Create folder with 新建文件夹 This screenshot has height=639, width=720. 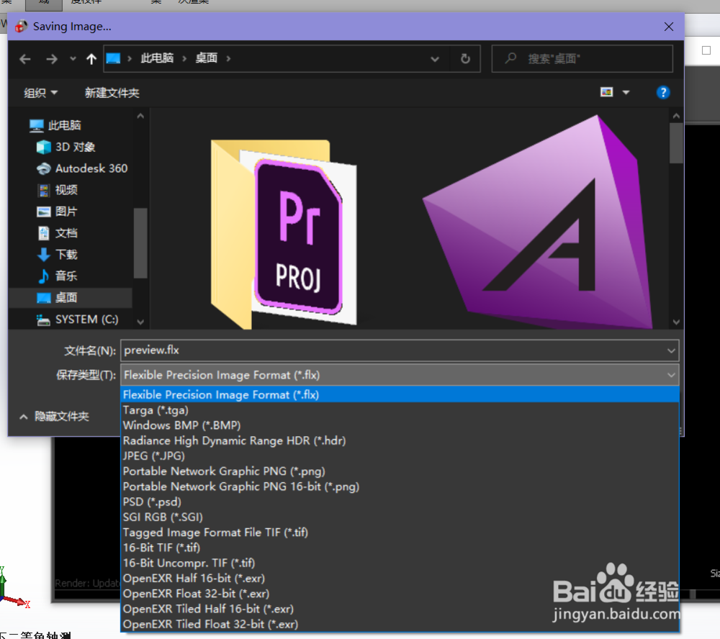click(112, 93)
